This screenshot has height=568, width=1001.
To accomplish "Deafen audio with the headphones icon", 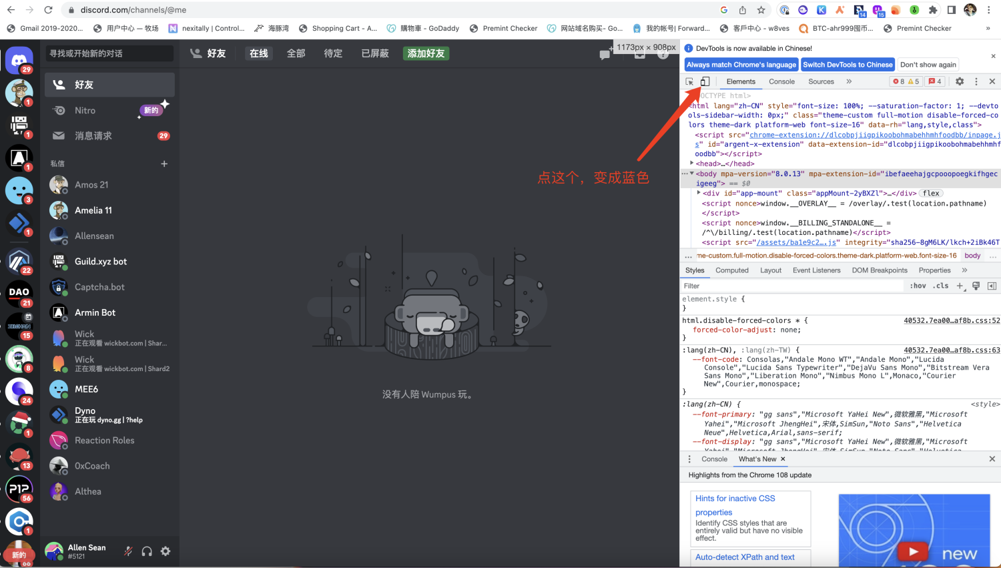I will pyautogui.click(x=147, y=551).
